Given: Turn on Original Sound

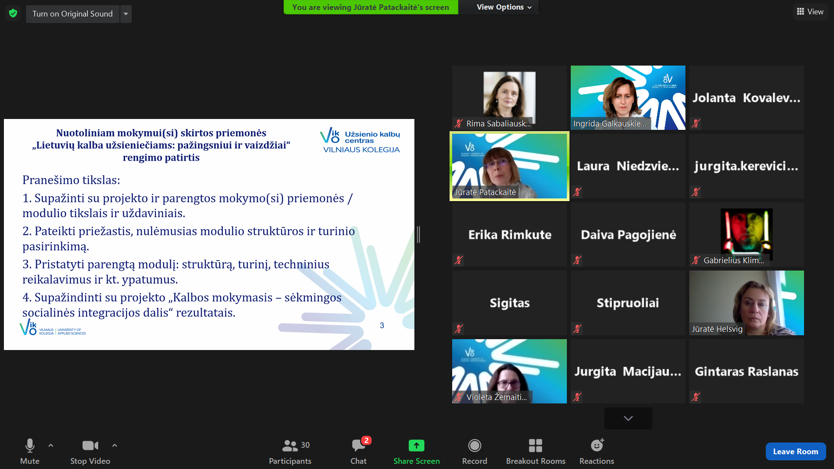Looking at the screenshot, I should tap(73, 14).
